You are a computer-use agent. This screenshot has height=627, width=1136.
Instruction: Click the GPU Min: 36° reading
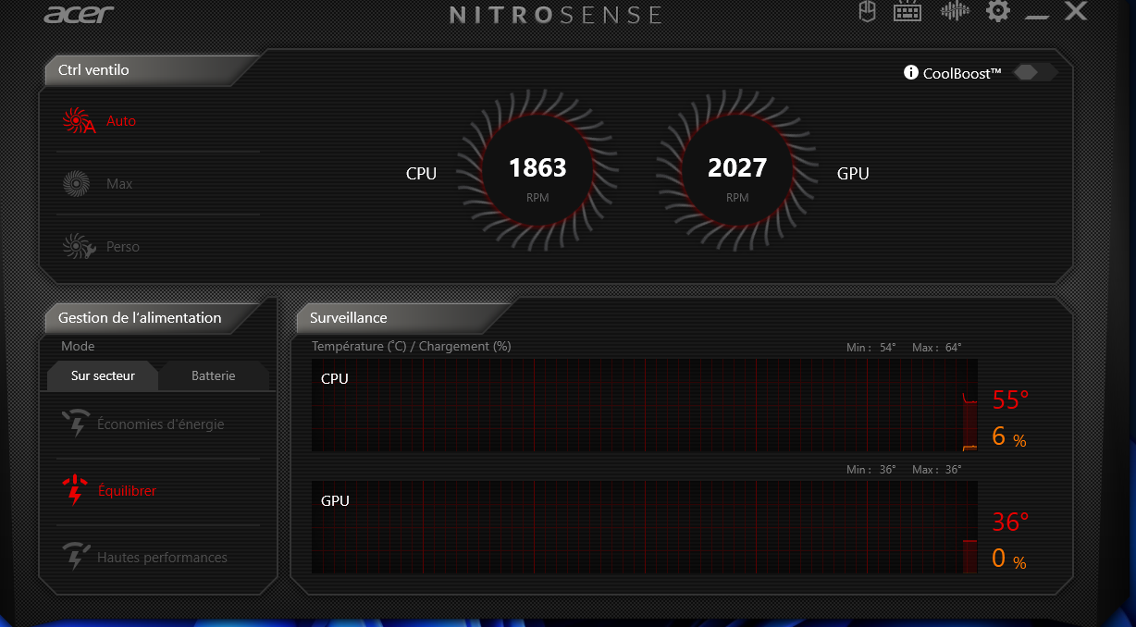[871, 470]
